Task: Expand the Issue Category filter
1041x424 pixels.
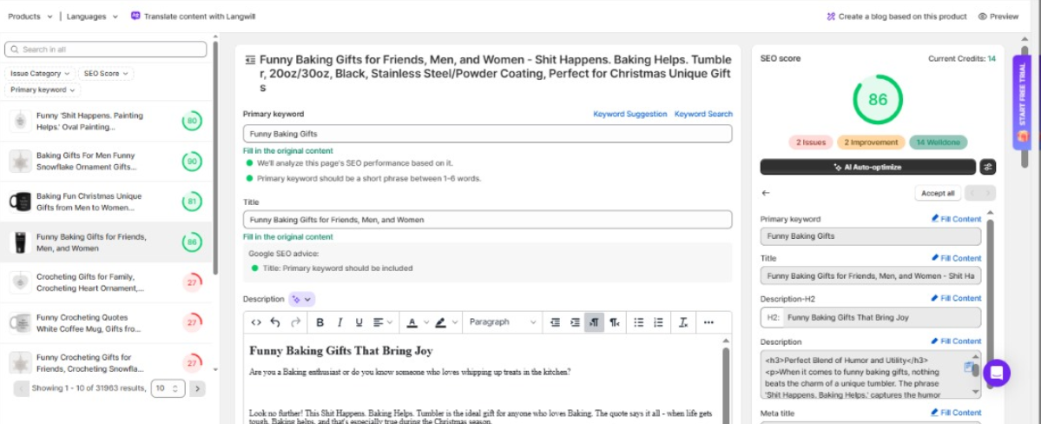Action: point(40,74)
